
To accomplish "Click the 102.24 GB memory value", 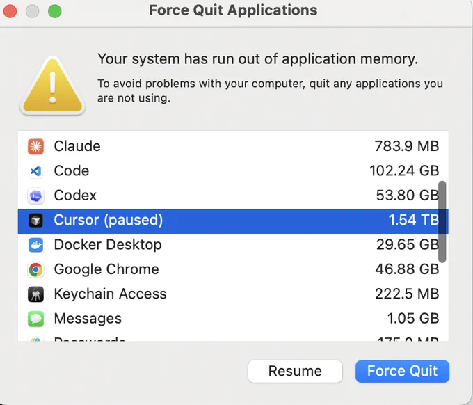I will coord(404,170).
